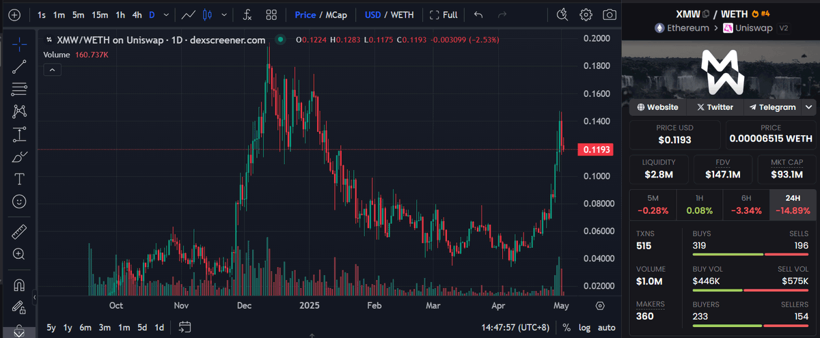The height and width of the screenshot is (338, 820).
Task: Open the compare or add symbol plus icon
Action: pyautogui.click(x=15, y=14)
